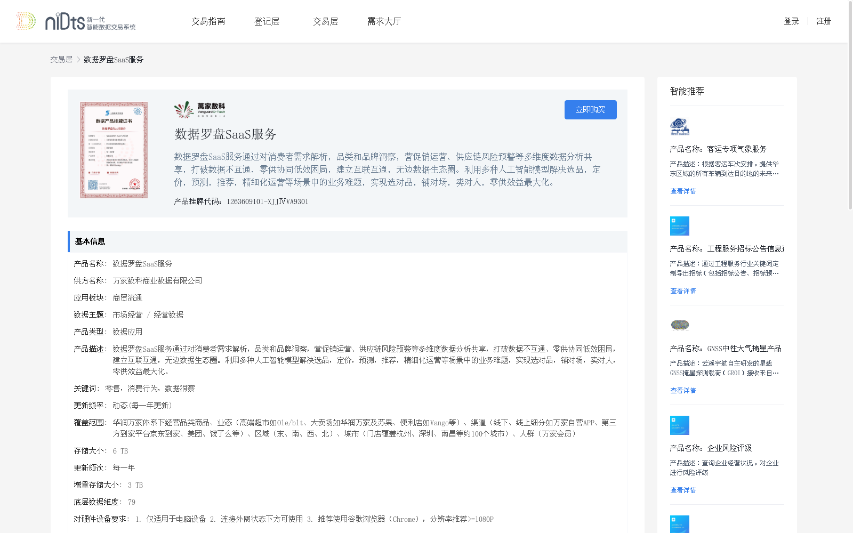
Task: Click 查看详情 for 工程服务招标公告
Action: tap(683, 291)
